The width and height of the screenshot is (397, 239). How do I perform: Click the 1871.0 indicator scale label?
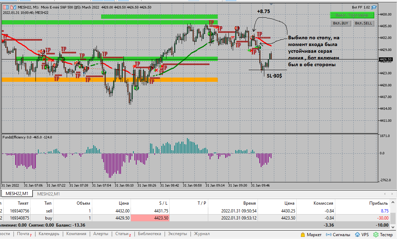click(385, 136)
